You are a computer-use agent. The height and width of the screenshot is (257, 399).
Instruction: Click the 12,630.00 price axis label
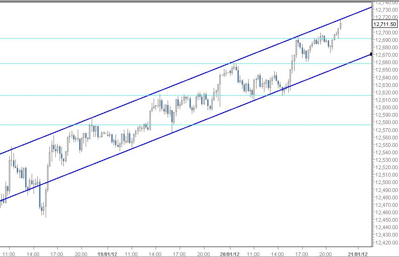point(386,85)
